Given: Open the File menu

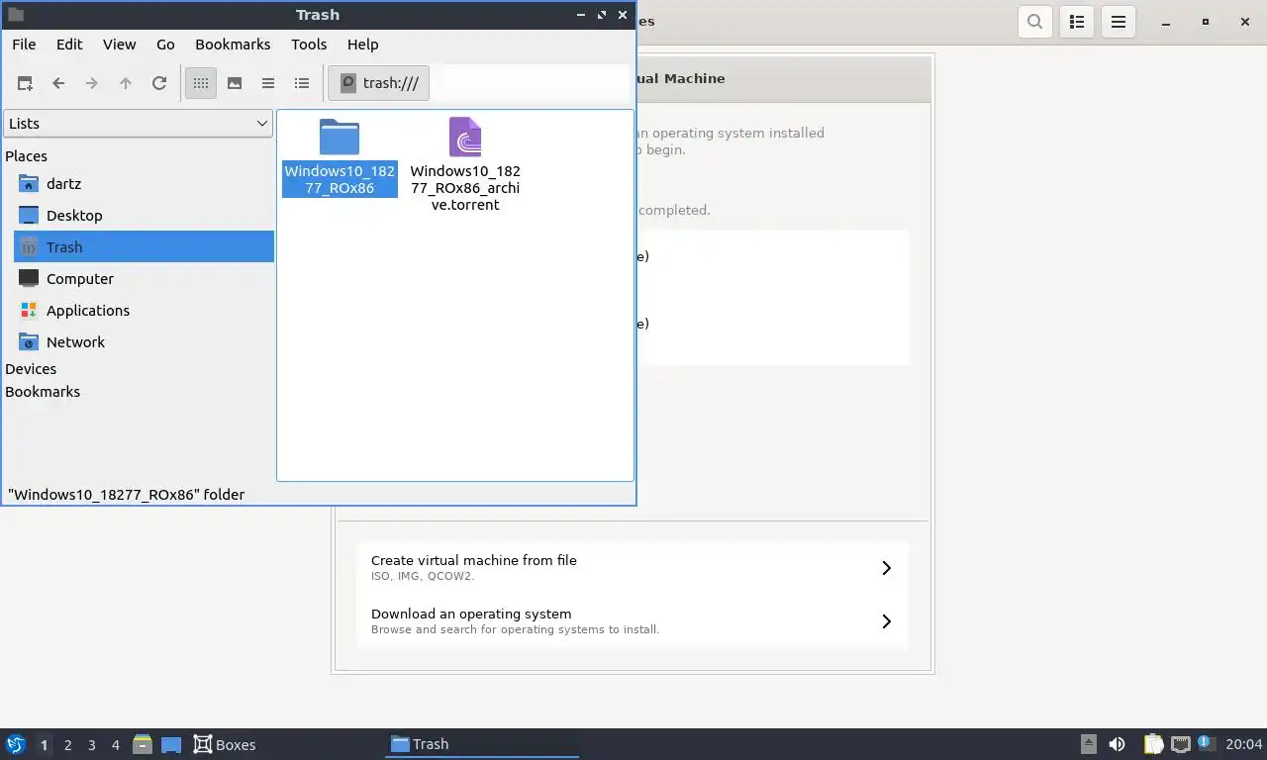Looking at the screenshot, I should tap(24, 45).
